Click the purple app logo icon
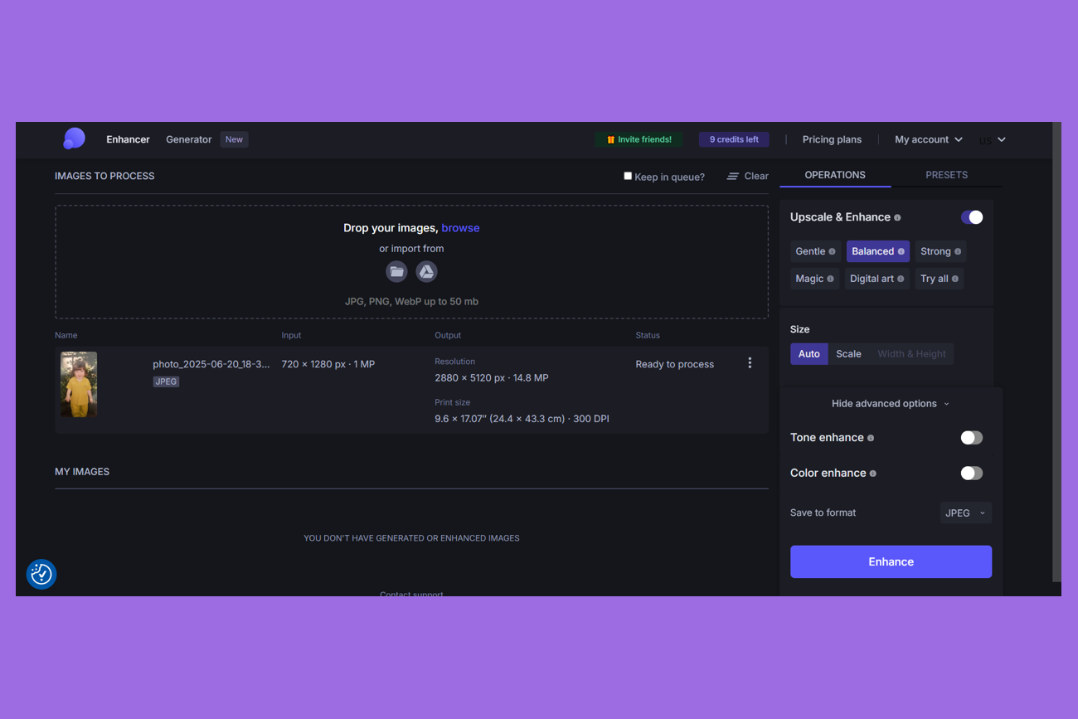The width and height of the screenshot is (1078, 719). 74,138
